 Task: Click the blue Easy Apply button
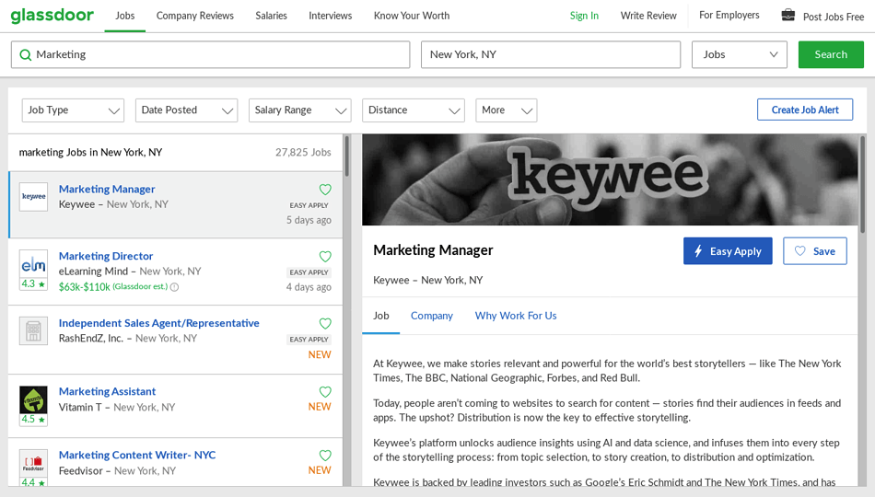[728, 251]
